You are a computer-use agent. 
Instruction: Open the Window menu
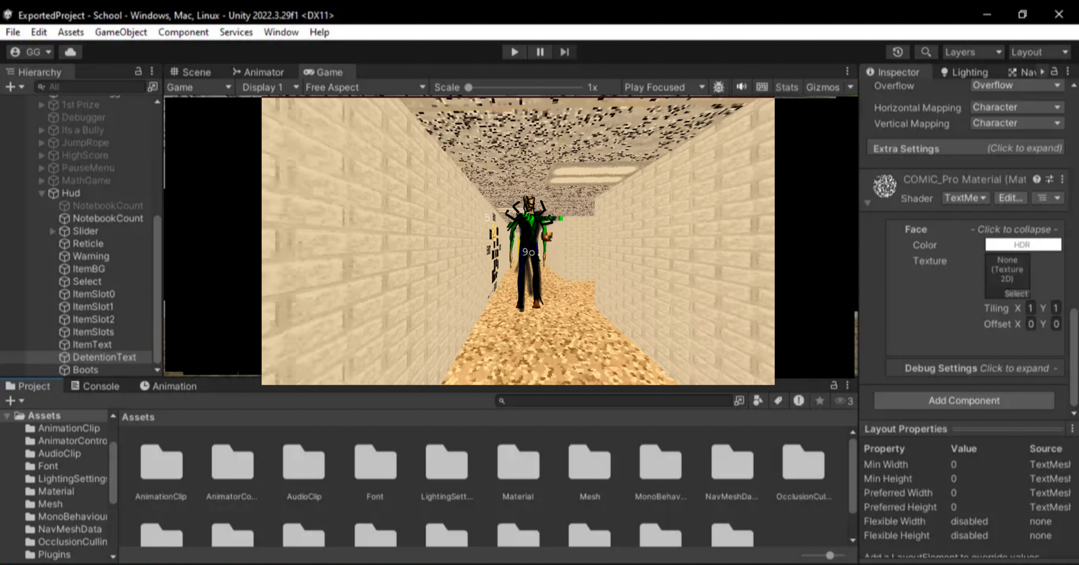click(x=281, y=32)
